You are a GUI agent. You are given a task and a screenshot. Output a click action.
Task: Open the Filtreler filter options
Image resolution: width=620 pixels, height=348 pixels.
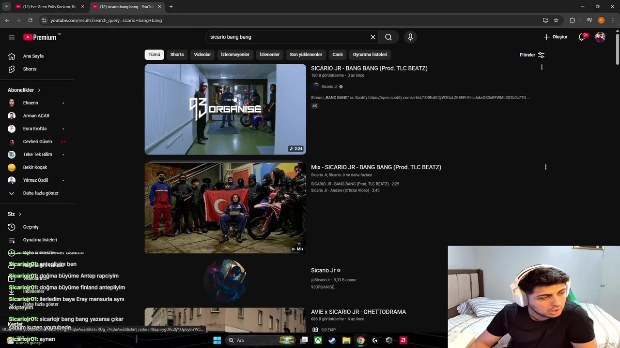coord(532,55)
